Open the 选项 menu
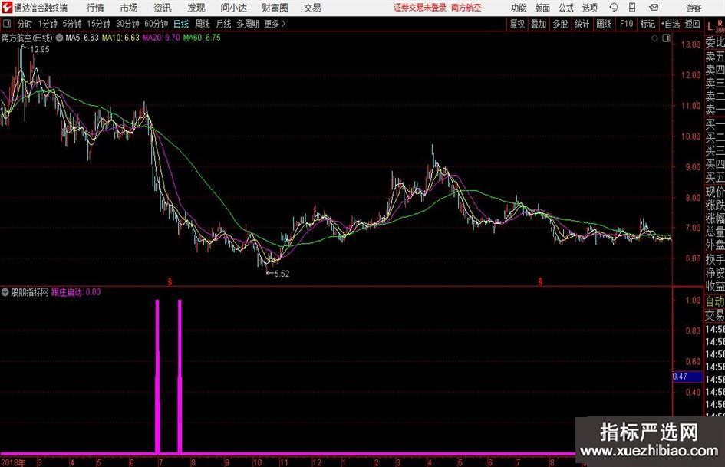 tap(589, 8)
